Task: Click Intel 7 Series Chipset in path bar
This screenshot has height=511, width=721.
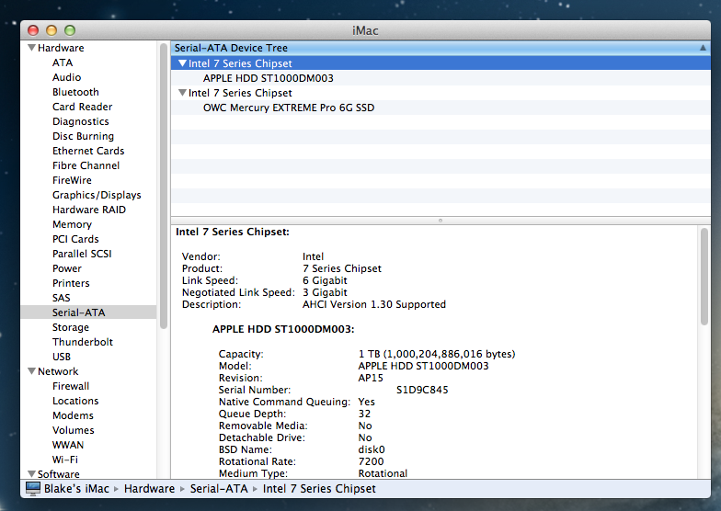Action: click(x=319, y=489)
